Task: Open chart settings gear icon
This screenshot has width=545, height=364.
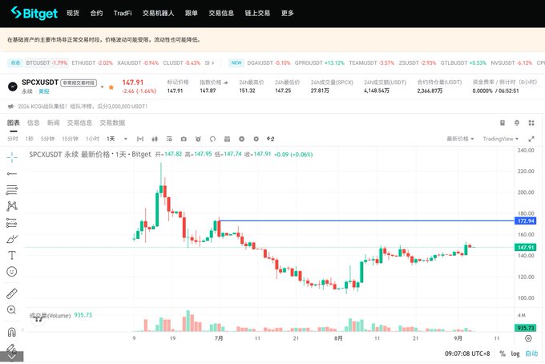Action: (256, 139)
